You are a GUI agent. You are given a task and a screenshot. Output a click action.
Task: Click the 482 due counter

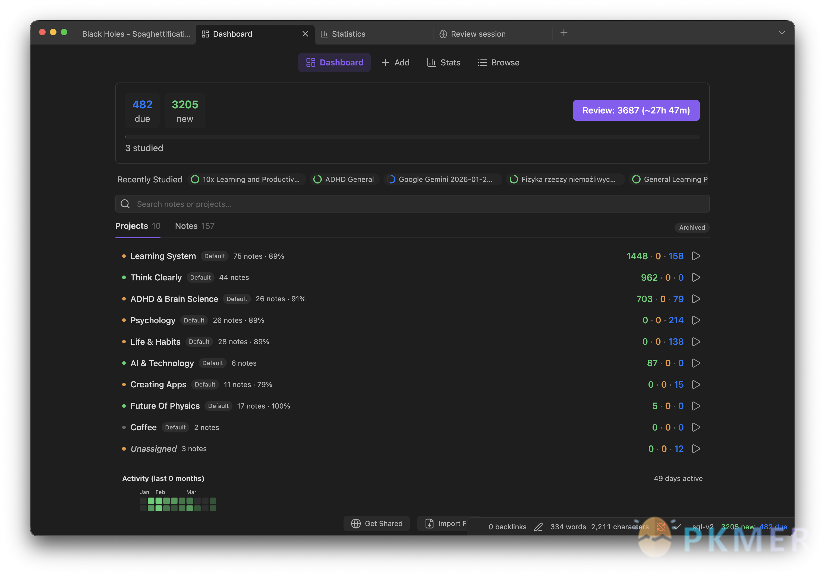(142, 110)
